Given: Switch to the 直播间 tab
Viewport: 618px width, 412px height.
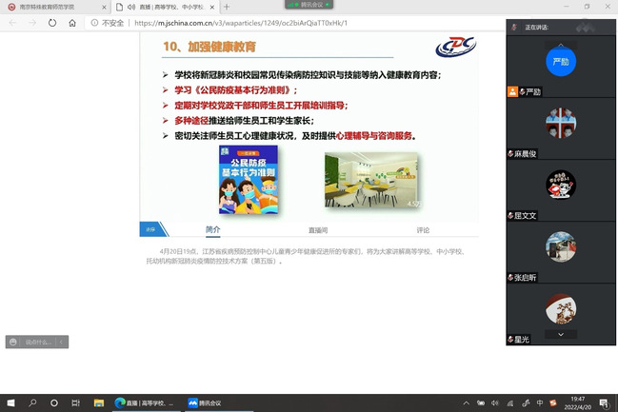Looking at the screenshot, I should coord(318,230).
